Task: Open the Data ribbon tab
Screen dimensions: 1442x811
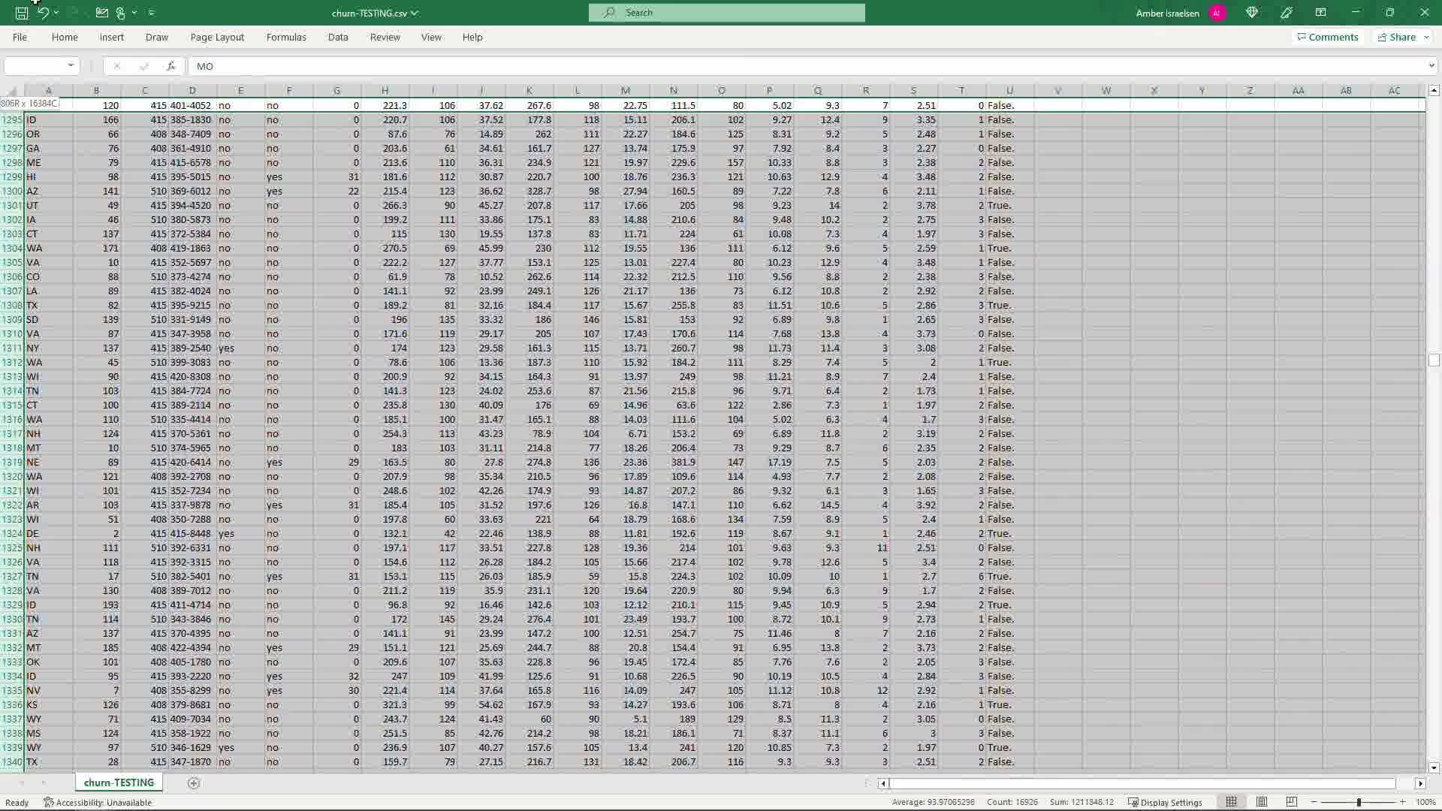Action: click(x=338, y=37)
